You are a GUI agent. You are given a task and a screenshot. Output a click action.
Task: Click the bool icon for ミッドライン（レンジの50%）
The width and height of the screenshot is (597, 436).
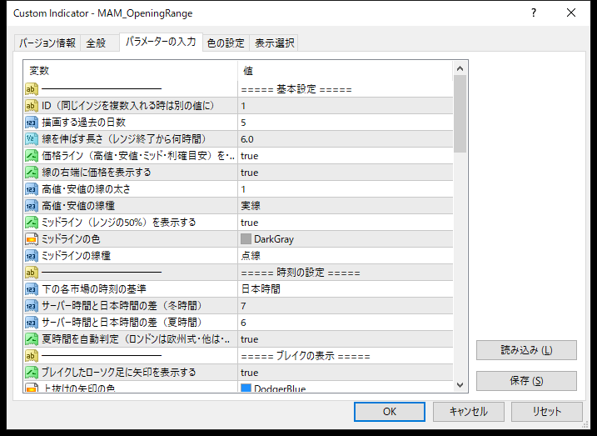[32, 223]
